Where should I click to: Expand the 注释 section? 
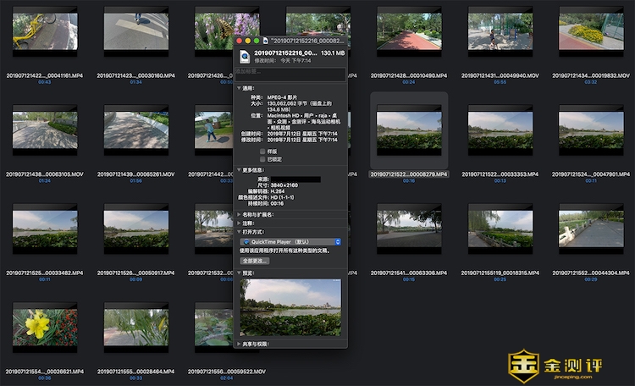(239, 223)
